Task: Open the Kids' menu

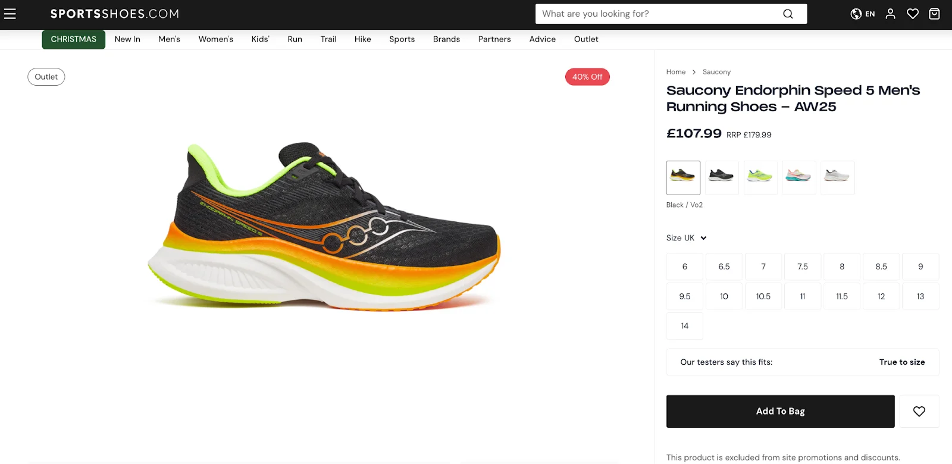Action: click(x=261, y=39)
